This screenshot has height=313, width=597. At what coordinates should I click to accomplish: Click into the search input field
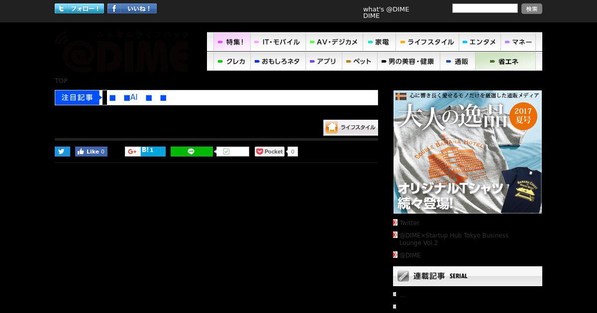485,8
